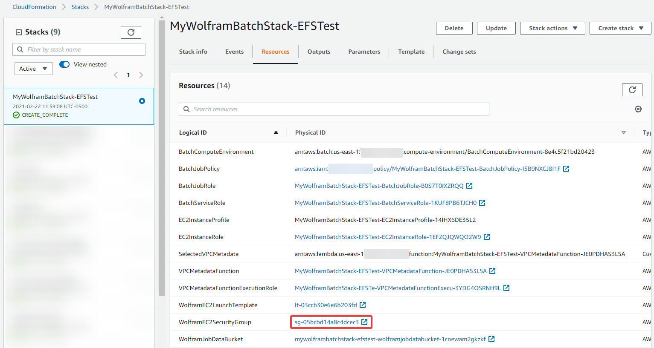Click the EC2InstanceProfile logical ID cell
The width and height of the screenshot is (654, 348).
[x=204, y=220]
